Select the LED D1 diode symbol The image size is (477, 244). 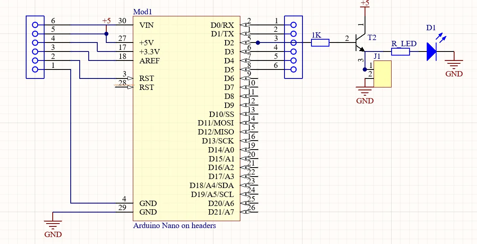[x=432, y=51]
